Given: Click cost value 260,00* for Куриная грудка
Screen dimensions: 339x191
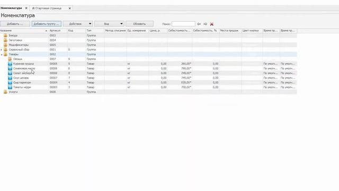Looking at the screenshot, I should 186,64.
